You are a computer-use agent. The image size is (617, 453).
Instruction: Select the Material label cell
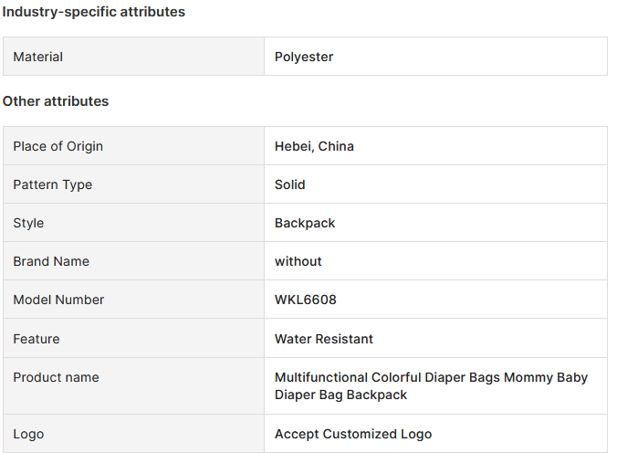[x=134, y=57]
